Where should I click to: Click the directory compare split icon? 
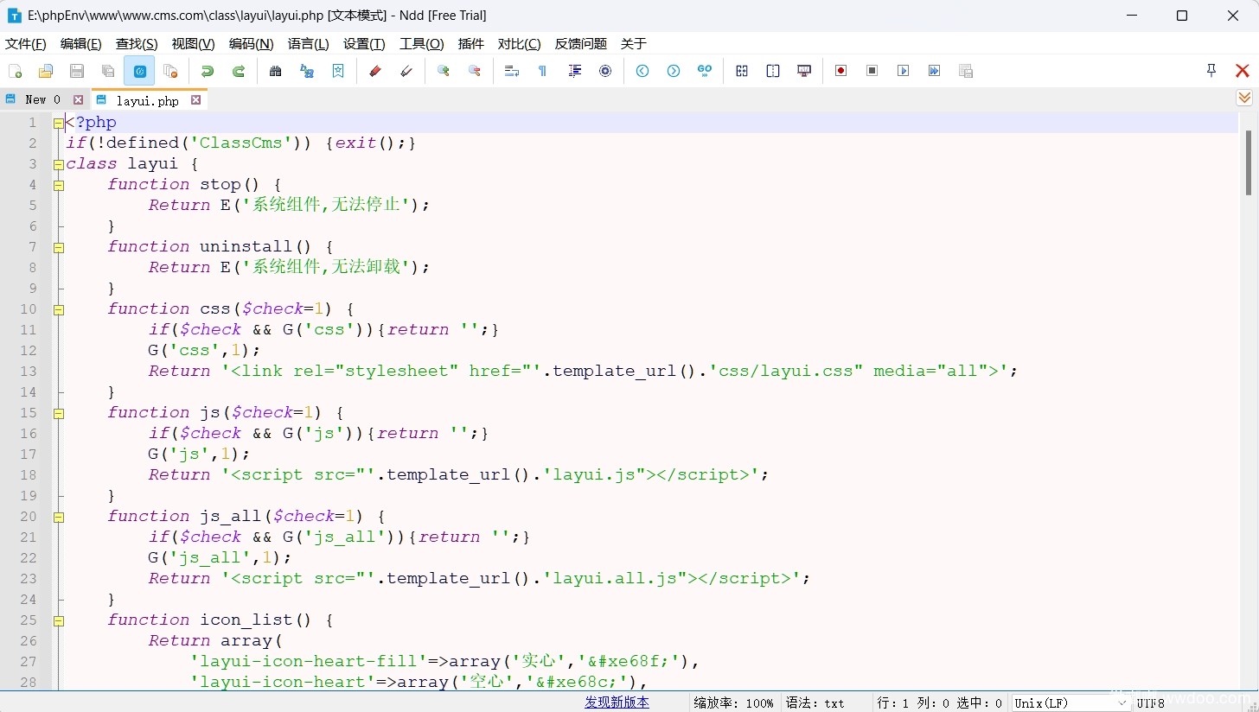pos(773,71)
